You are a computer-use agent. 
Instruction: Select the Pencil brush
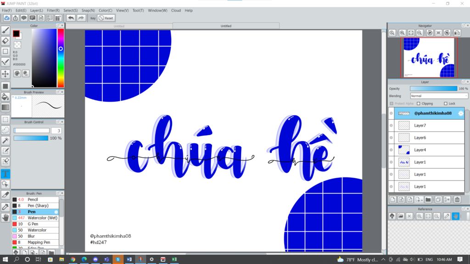(35, 199)
